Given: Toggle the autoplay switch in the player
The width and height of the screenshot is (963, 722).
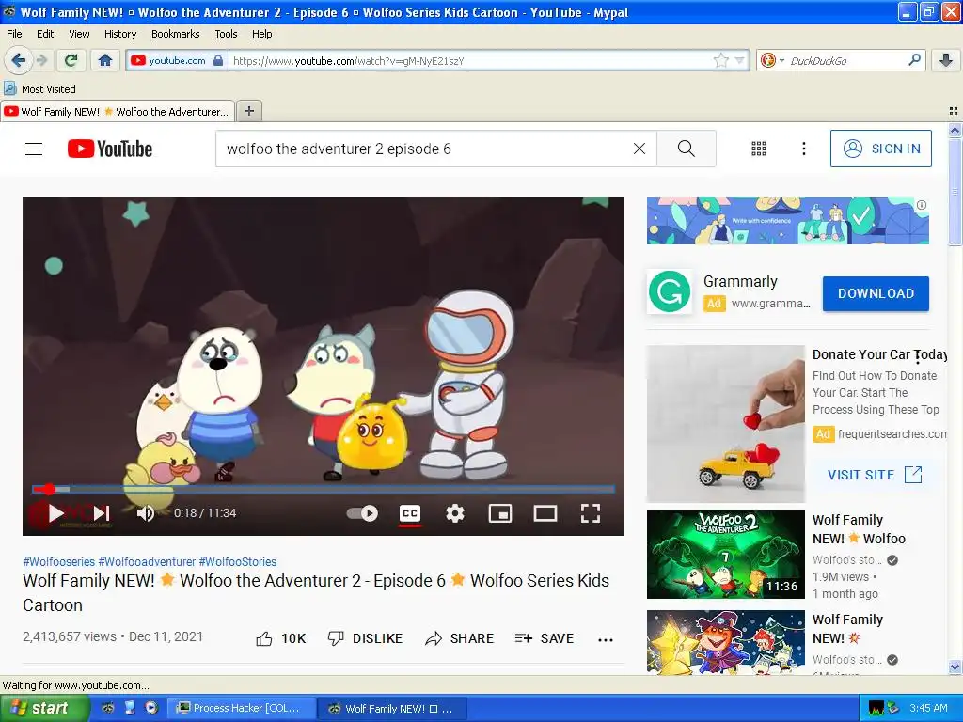Looking at the screenshot, I should (x=362, y=513).
